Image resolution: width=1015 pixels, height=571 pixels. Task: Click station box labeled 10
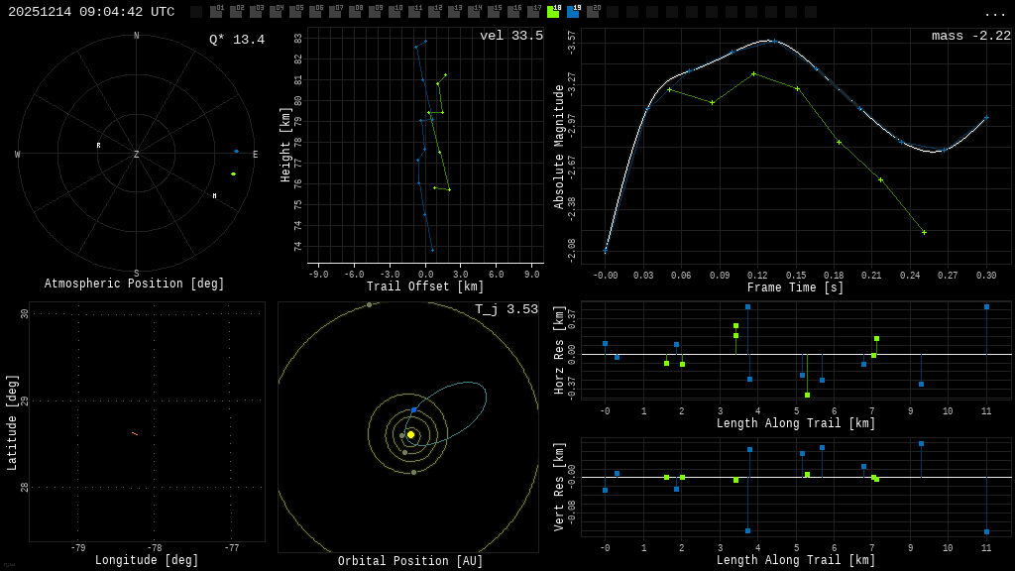tap(395, 12)
